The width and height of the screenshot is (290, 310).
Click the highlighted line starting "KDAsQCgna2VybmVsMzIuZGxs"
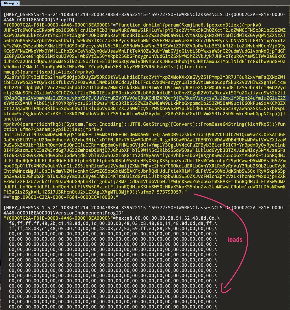coord(145,98)
